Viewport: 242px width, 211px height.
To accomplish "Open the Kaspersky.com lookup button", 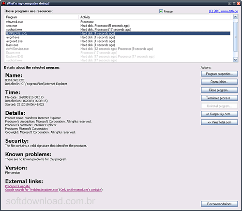I will click(219, 114).
